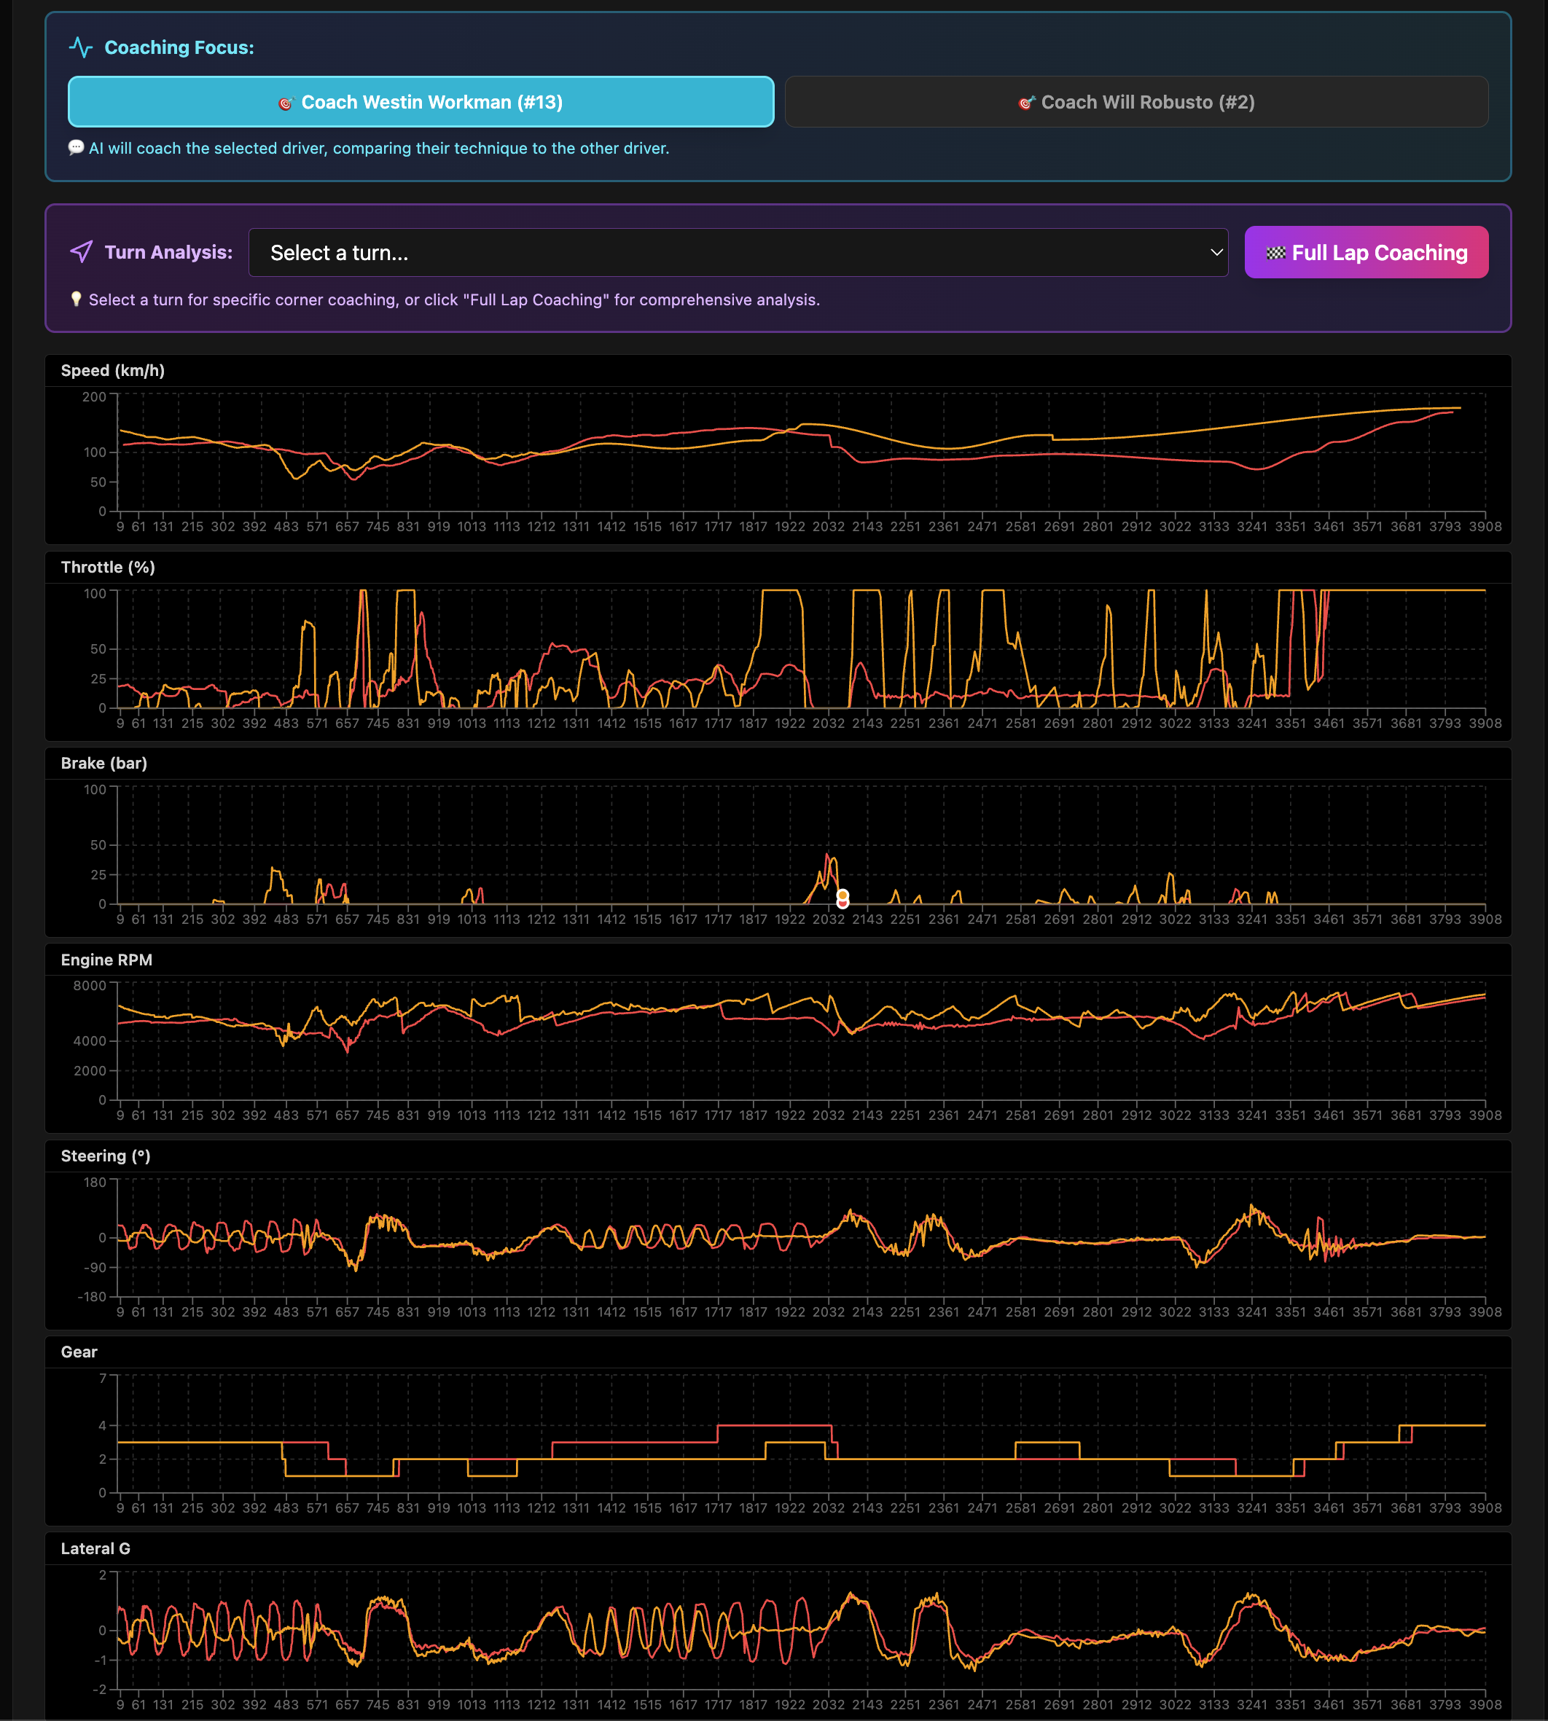
Task: Click the checkered flag icon on Full Lap Coaching
Action: click(1275, 253)
